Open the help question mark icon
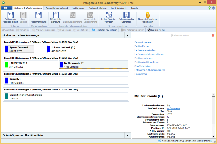The height and width of the screenshot is (144, 217). pos(214,8)
